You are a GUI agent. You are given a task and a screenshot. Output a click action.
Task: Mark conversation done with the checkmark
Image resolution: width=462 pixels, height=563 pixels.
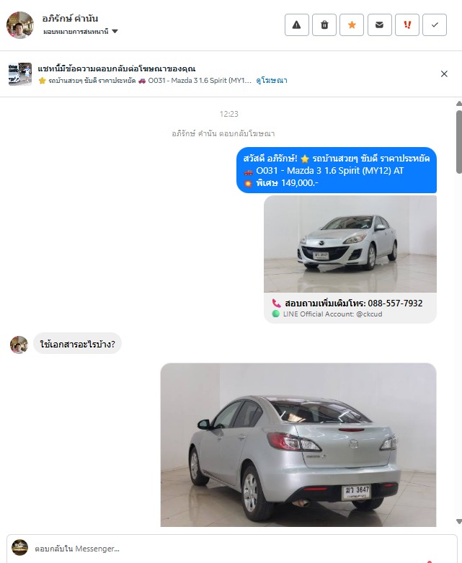coord(435,25)
